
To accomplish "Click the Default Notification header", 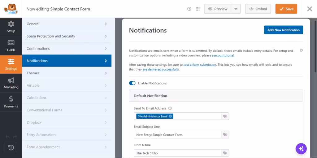I will (x=216, y=96).
